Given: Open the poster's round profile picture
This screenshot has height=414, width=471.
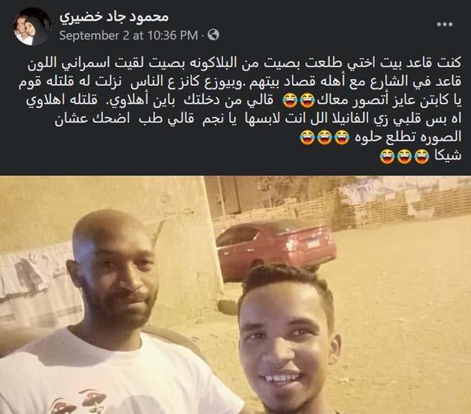Looking at the screenshot, I should click(x=31, y=26).
